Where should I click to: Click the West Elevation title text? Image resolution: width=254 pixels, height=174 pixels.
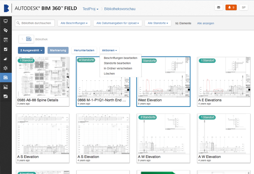pyautogui.click(x=150, y=100)
